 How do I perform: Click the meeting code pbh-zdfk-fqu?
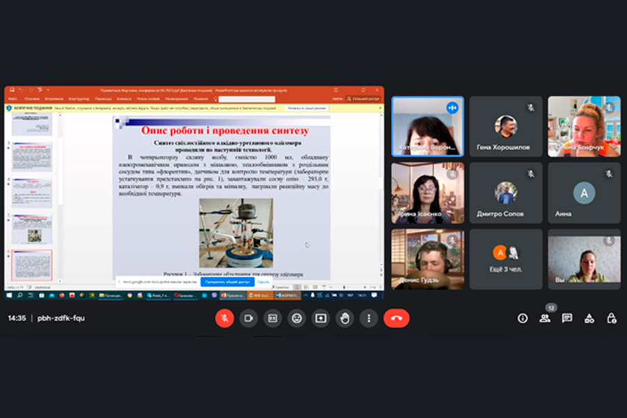pos(61,318)
